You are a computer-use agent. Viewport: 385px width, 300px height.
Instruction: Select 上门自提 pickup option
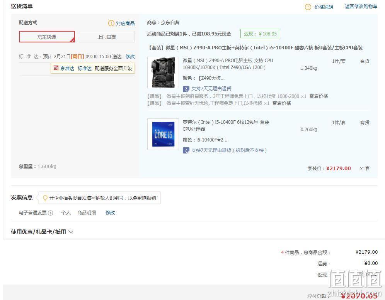point(107,37)
